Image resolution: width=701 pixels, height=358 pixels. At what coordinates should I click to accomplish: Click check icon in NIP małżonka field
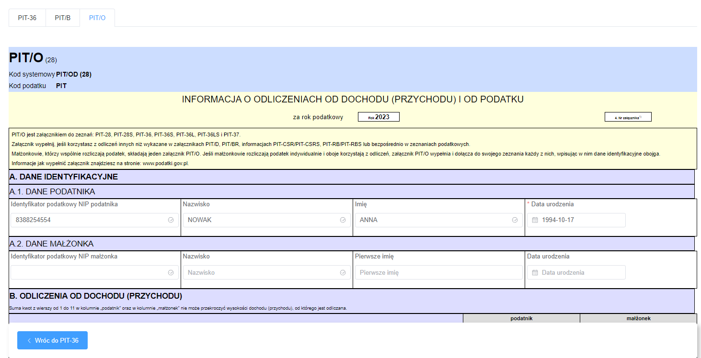(x=171, y=272)
